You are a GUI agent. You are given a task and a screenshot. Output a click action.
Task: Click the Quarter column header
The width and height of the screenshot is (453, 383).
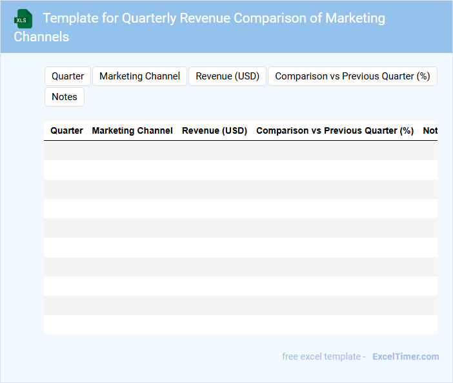(x=66, y=130)
